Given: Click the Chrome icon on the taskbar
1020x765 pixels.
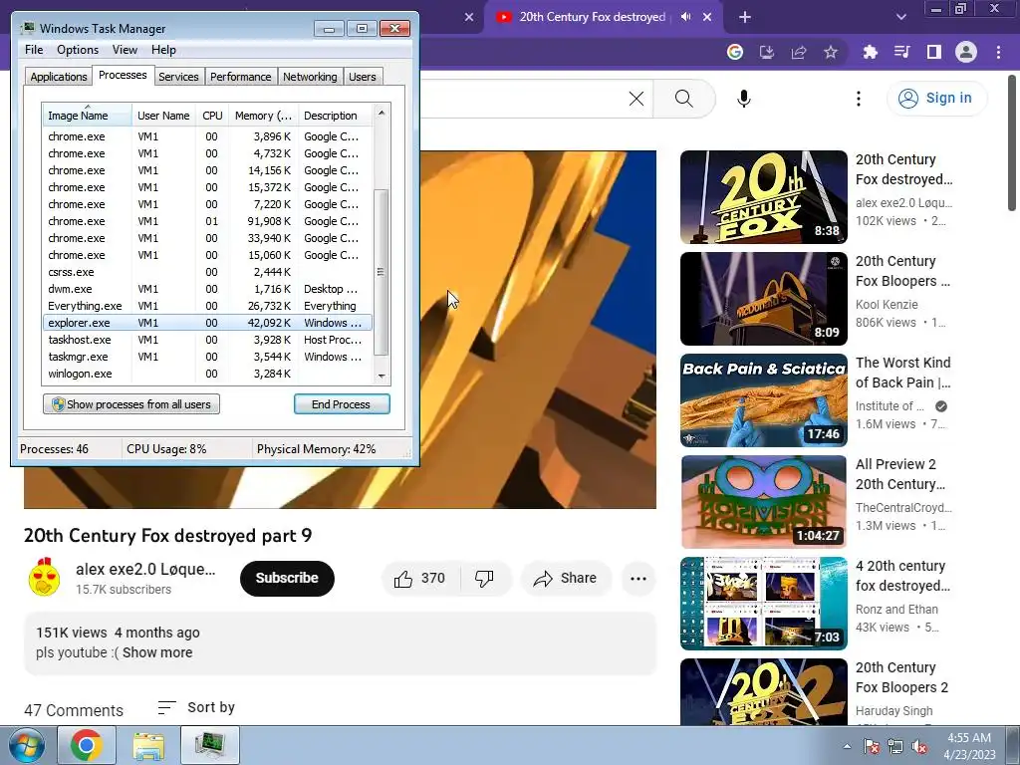Looking at the screenshot, I should 87,745.
